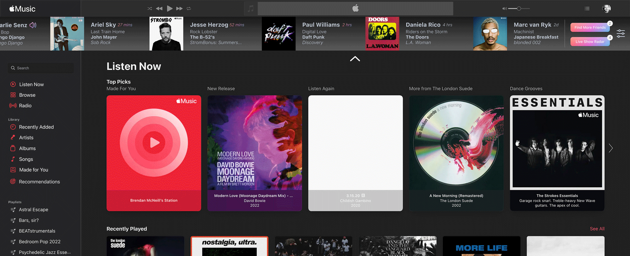The width and height of the screenshot is (630, 256).
Task: Click the Apple logo in the playback display
Action: click(x=355, y=8)
